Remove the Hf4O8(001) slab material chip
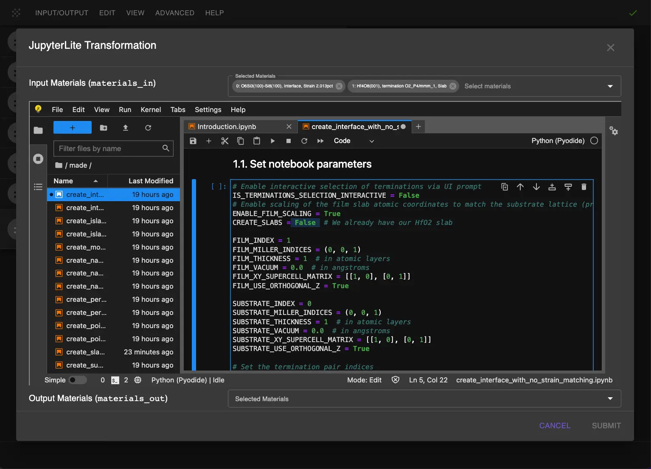Viewport: 651px width, 469px height. 453,86
